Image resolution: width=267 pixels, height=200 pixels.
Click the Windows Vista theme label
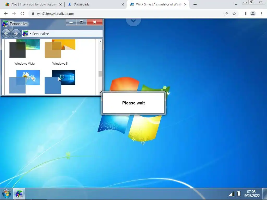(25, 64)
